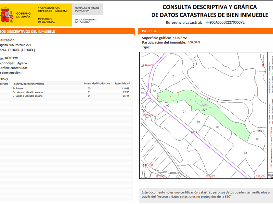Click the 'DIRECCIÓN GENERAL DEL CATASTRO' text

tap(86, 21)
